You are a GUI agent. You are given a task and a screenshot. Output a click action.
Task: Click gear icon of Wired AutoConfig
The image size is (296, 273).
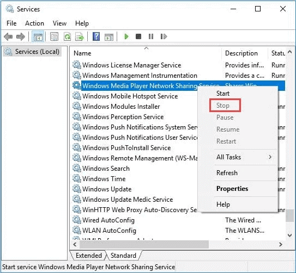[x=77, y=220]
